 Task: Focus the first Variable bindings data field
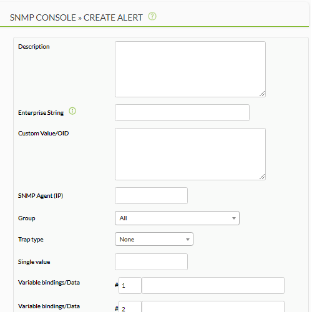pyautogui.click(x=213, y=285)
